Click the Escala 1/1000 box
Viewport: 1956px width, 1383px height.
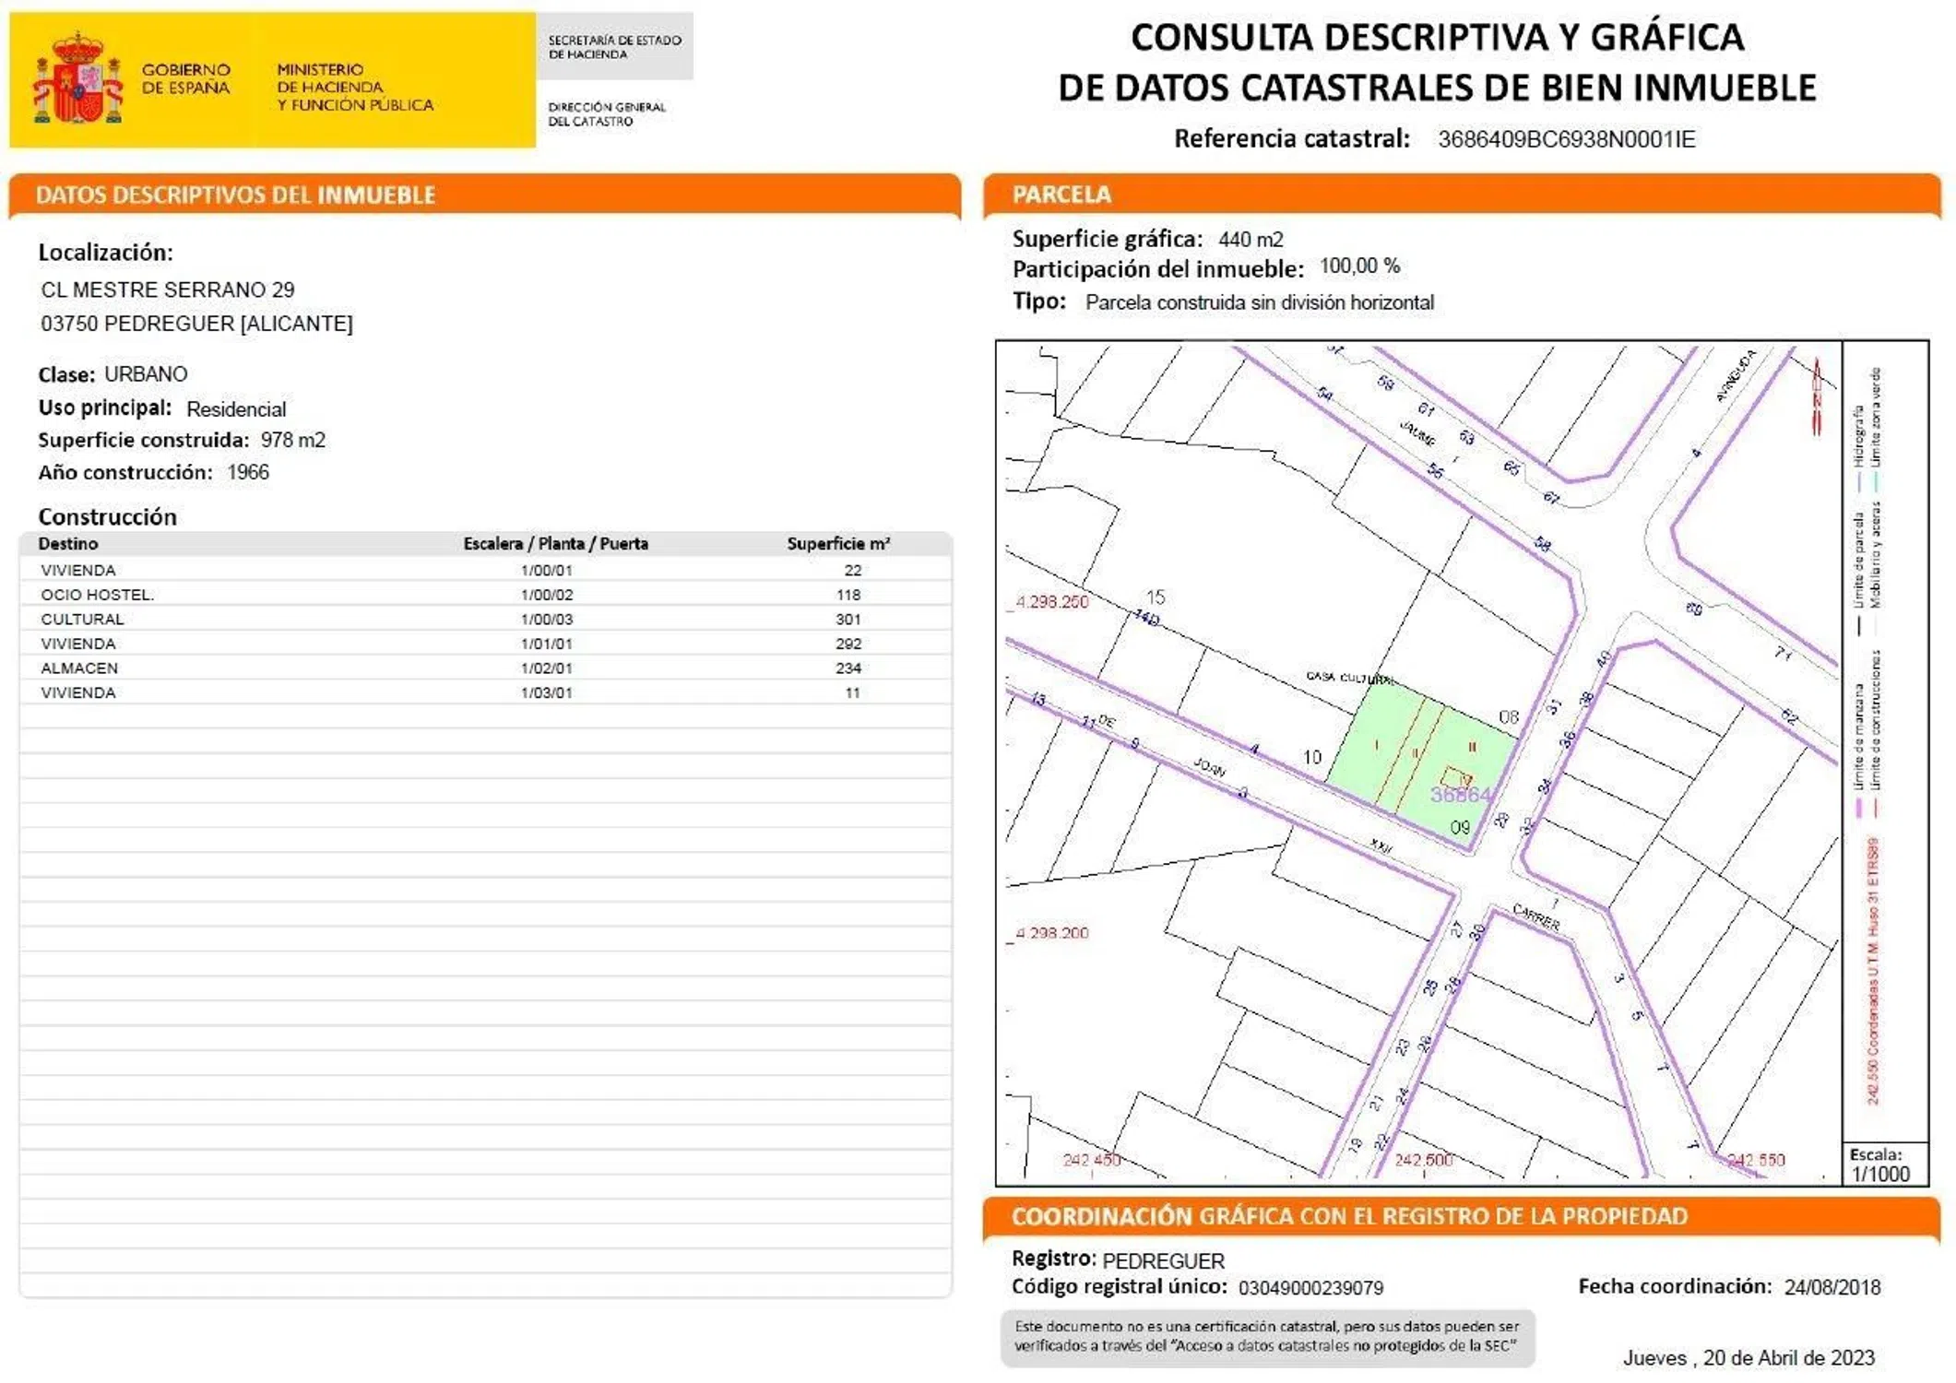1884,1164
